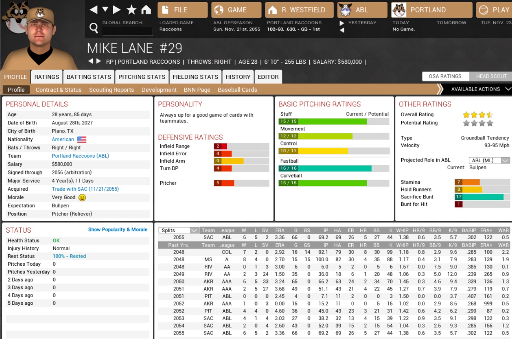Click the global search magnifier icon
Image resolution: width=512 pixels, height=339 pixels.
(94, 28)
